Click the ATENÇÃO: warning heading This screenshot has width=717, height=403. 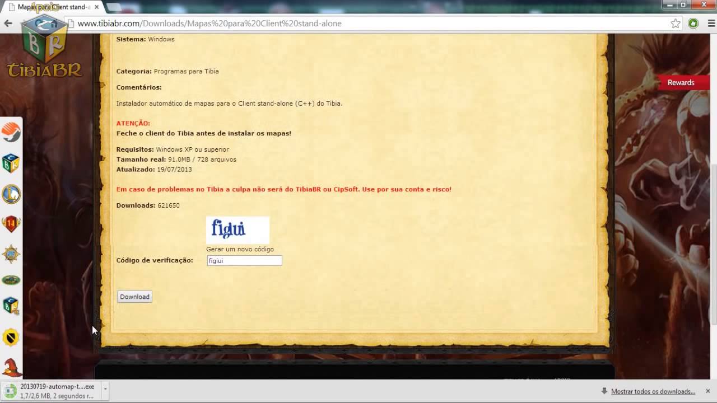click(x=133, y=123)
